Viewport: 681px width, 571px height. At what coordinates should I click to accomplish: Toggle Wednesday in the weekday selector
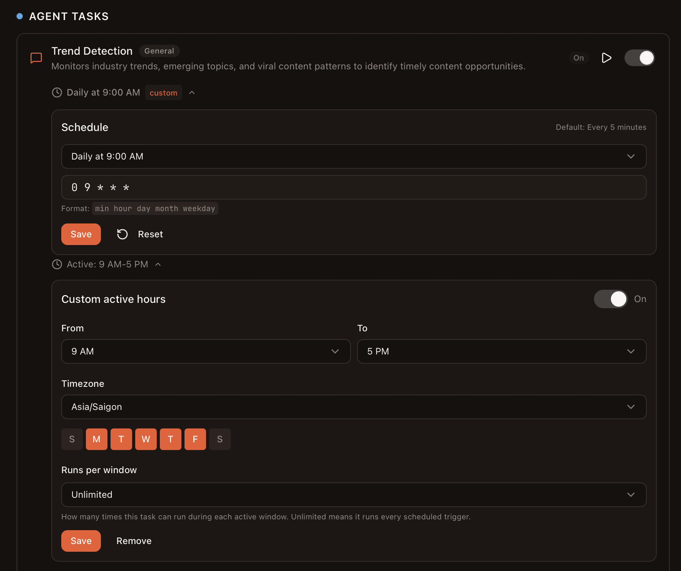146,439
